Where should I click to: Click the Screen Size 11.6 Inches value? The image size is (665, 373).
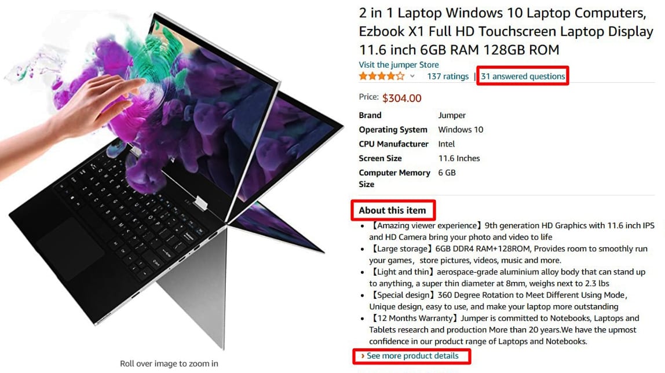(459, 159)
